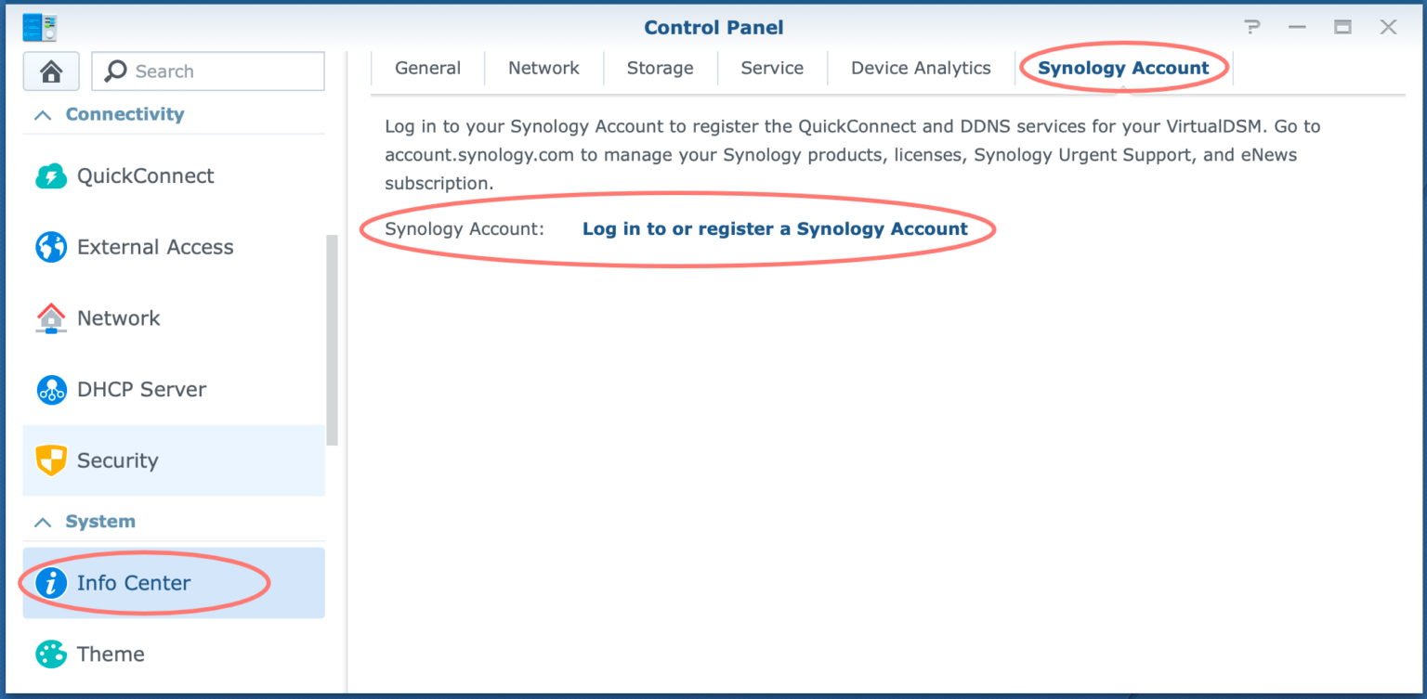Collapse the System section
1427x699 pixels.
click(x=42, y=523)
